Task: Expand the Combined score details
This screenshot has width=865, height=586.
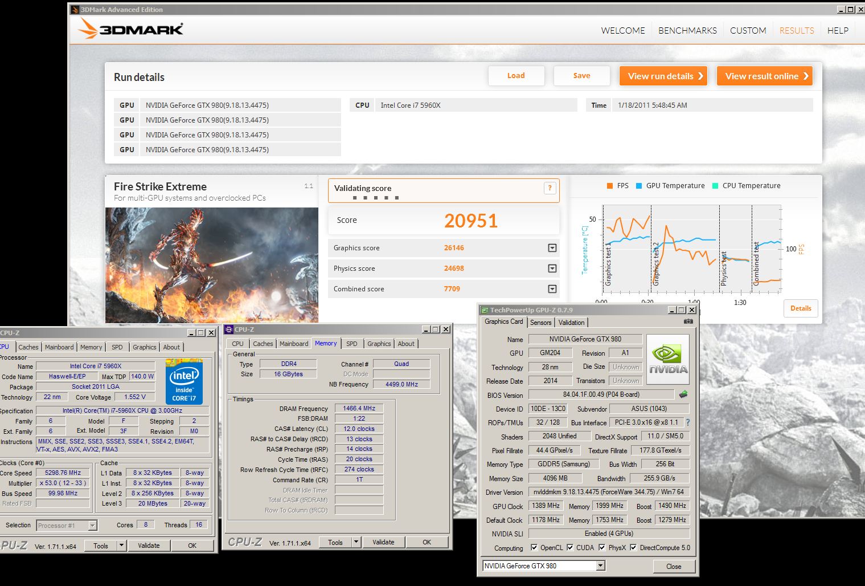Action: [x=552, y=289]
